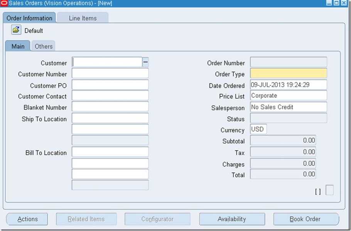Select the Main sub-tab

pos(18,46)
